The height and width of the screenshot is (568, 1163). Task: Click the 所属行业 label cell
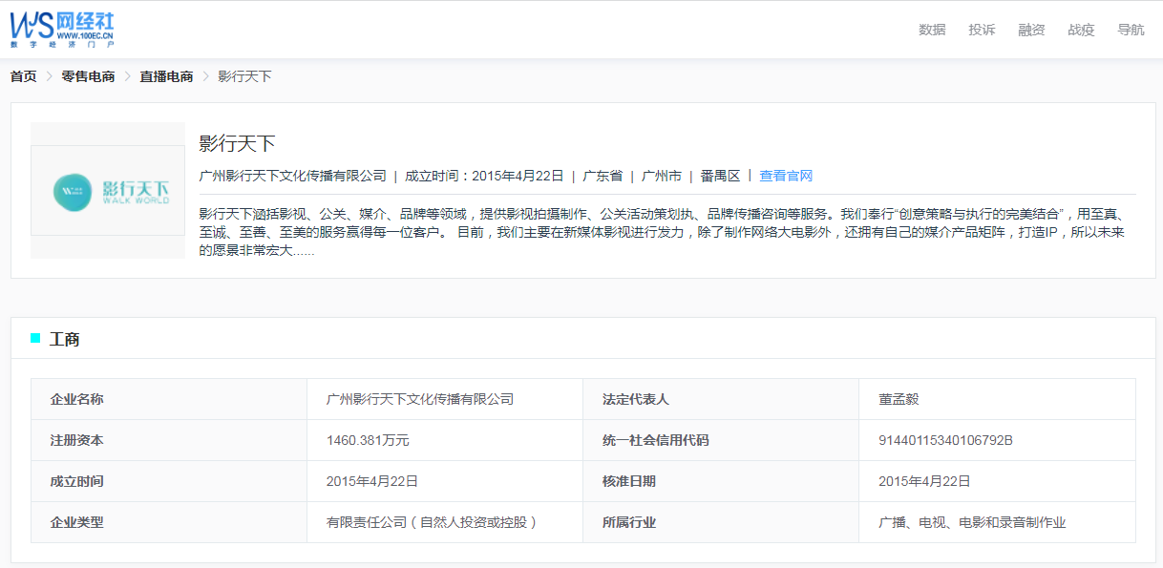tap(721, 522)
